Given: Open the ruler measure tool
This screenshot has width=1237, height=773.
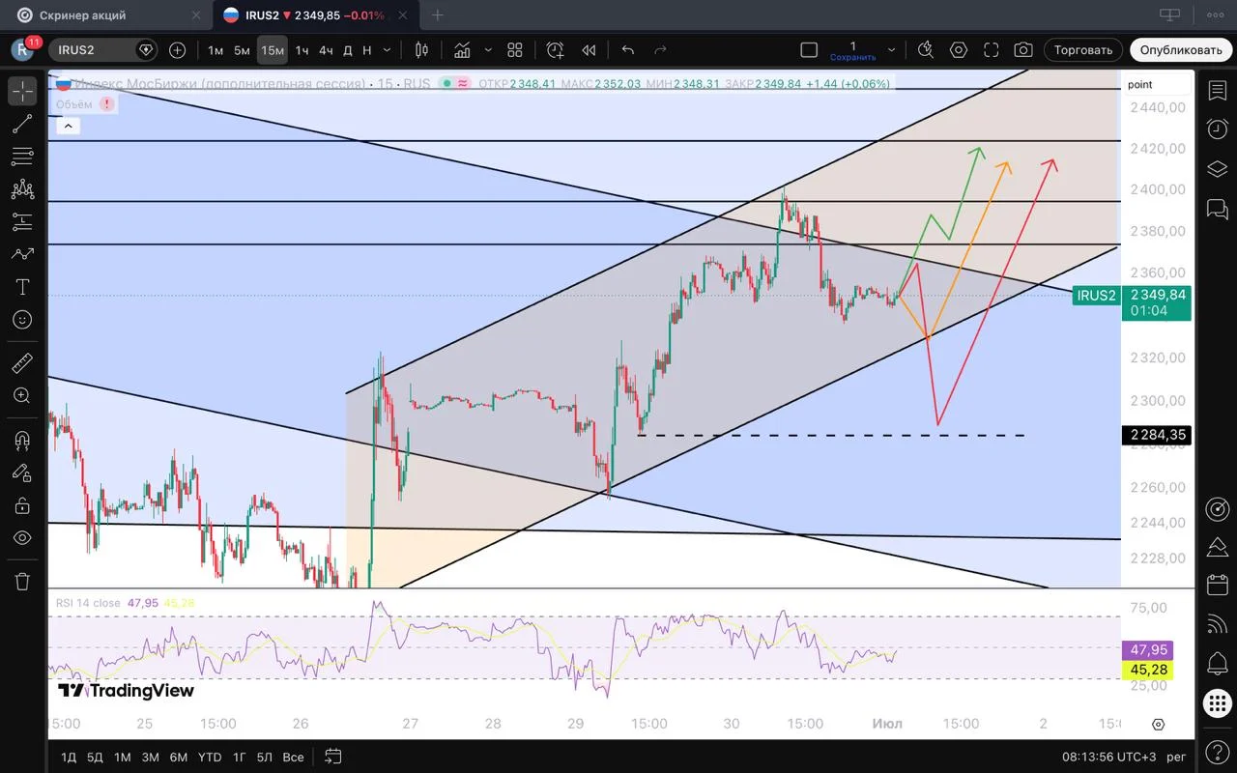Looking at the screenshot, I should point(22,363).
